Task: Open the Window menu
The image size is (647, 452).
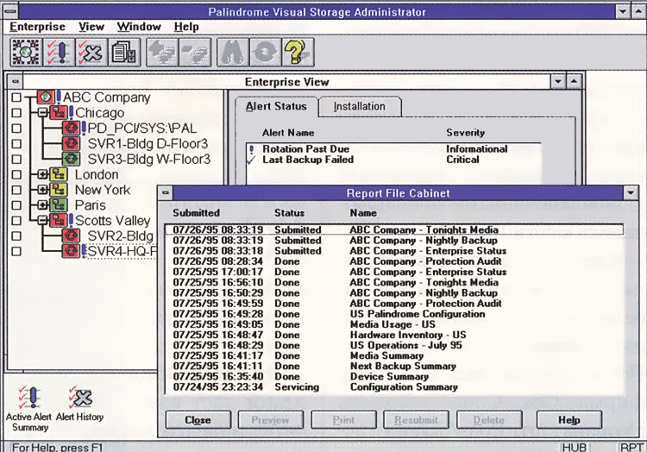Action: (x=139, y=27)
